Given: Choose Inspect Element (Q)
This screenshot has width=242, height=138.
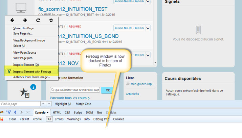Looking at the screenshot, I should (x=26, y=65).
